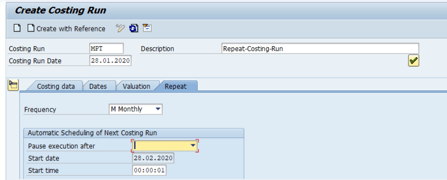Expand the Frequency dropdown showing Monthly
447x180 pixels.
158,110
